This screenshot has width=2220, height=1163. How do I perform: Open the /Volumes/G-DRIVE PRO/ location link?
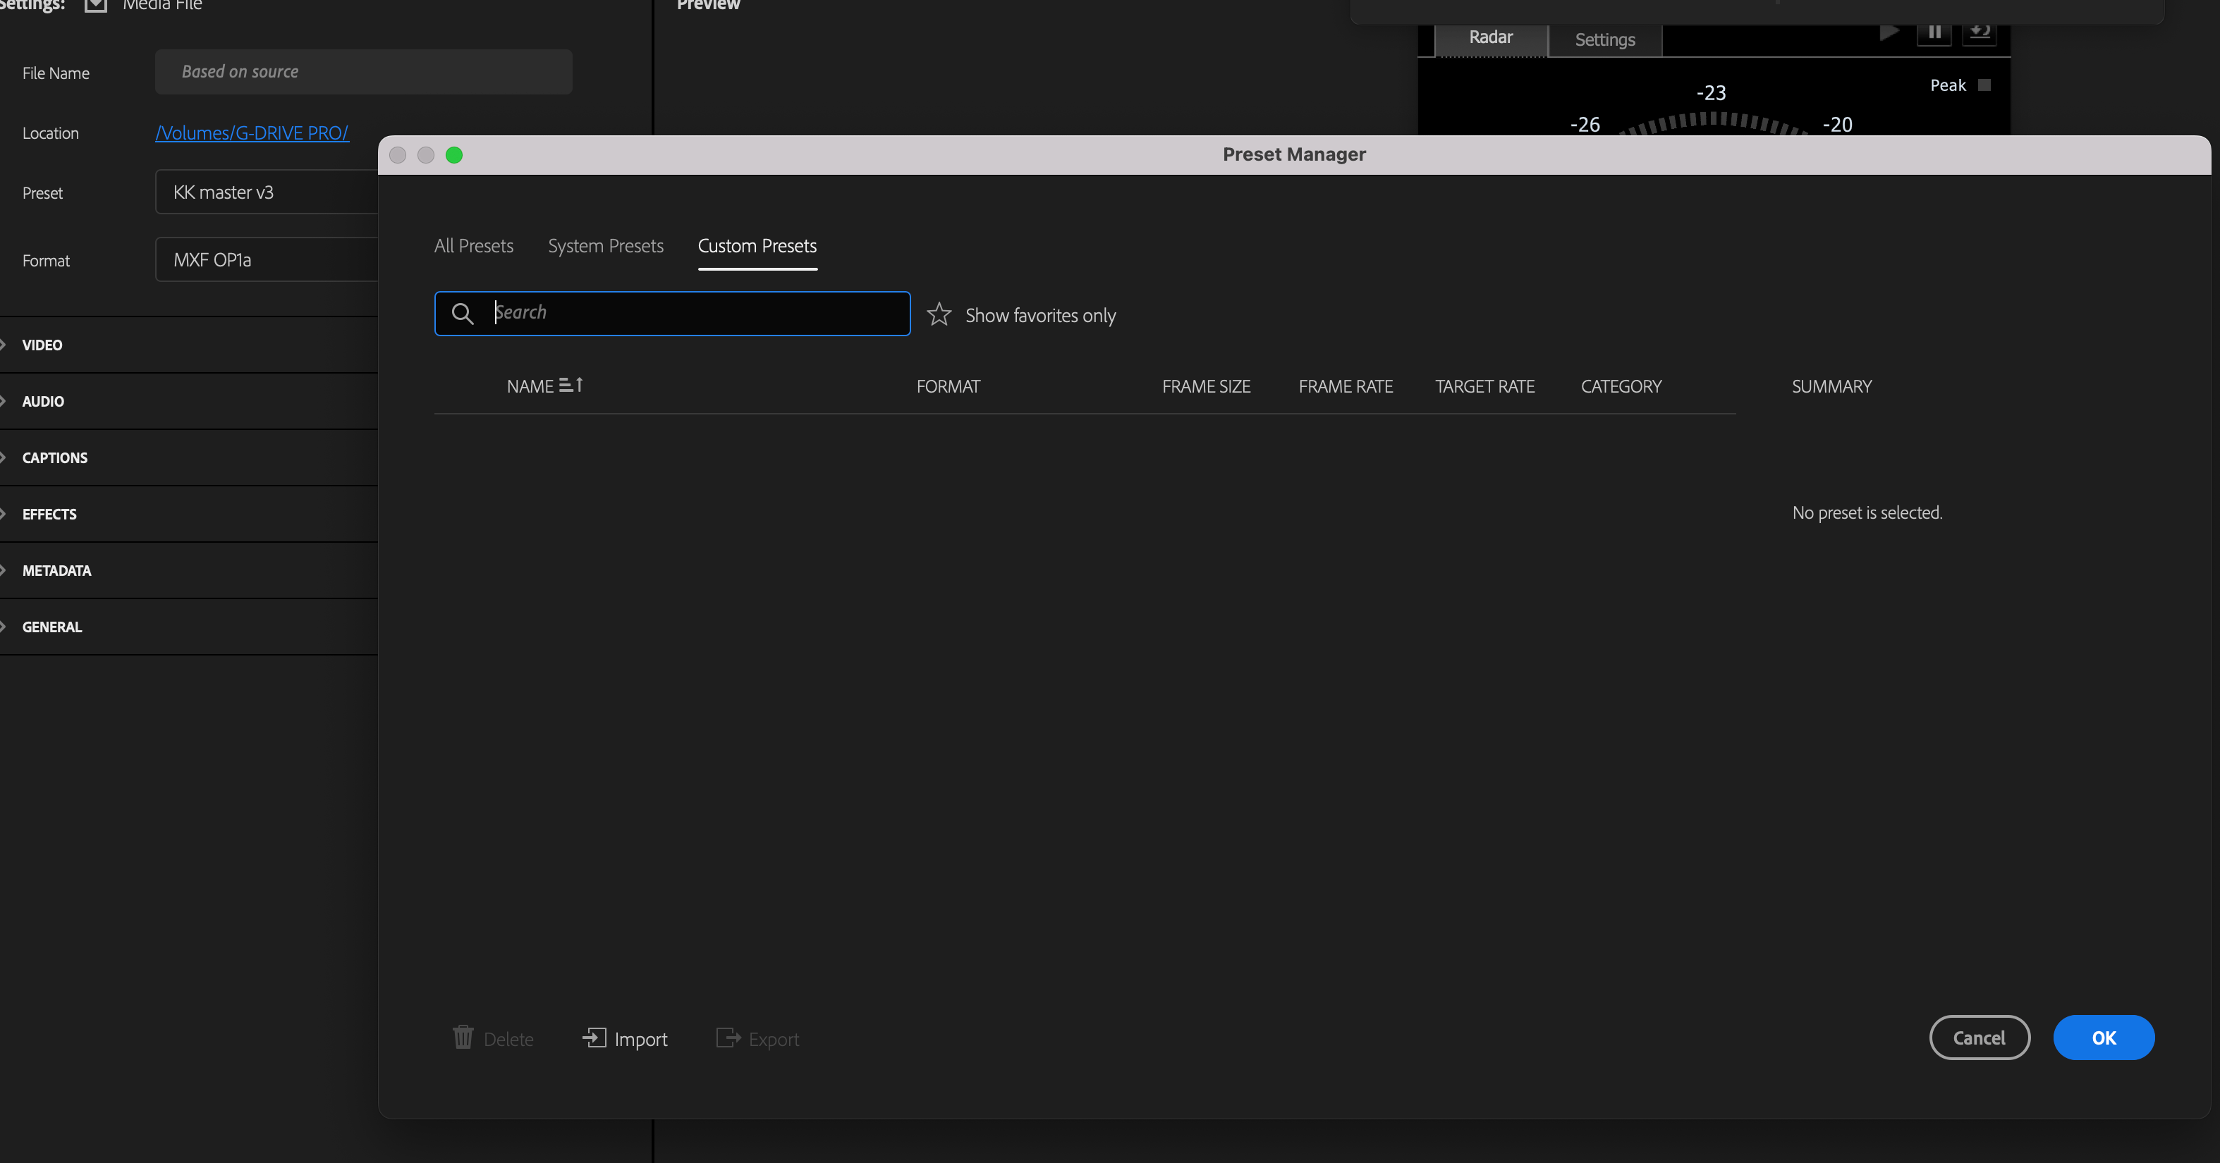[x=252, y=133]
